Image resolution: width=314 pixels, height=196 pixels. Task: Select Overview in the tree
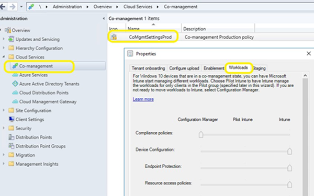click(x=21, y=30)
